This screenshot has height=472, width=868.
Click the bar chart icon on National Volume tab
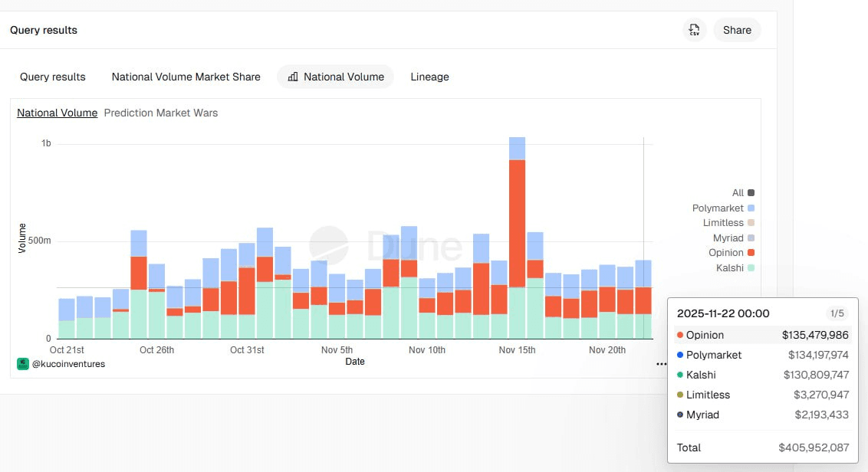pyautogui.click(x=293, y=77)
